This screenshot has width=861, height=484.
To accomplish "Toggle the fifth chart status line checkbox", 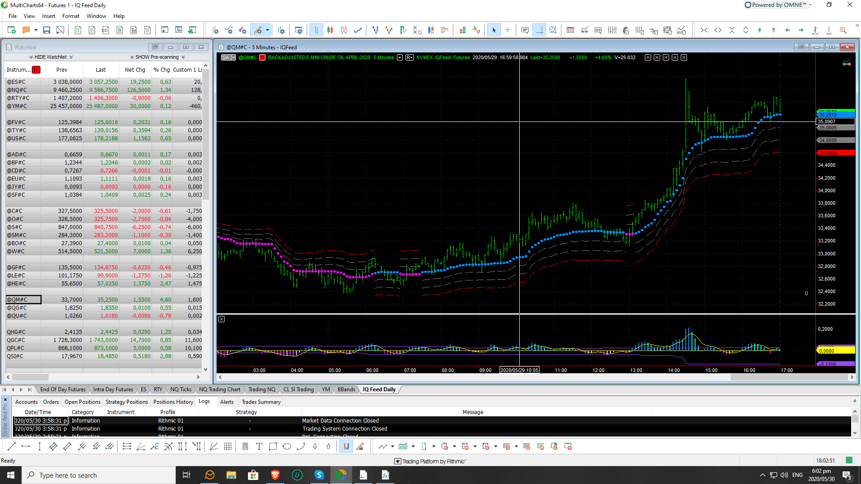I will [684, 57].
